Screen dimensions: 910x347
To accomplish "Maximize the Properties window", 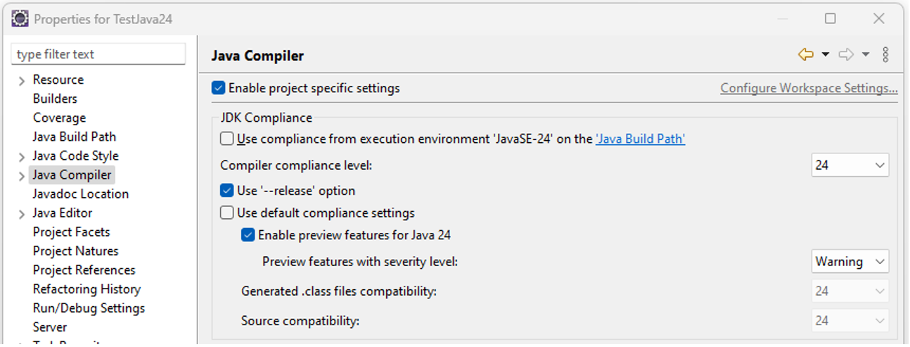I will [831, 19].
